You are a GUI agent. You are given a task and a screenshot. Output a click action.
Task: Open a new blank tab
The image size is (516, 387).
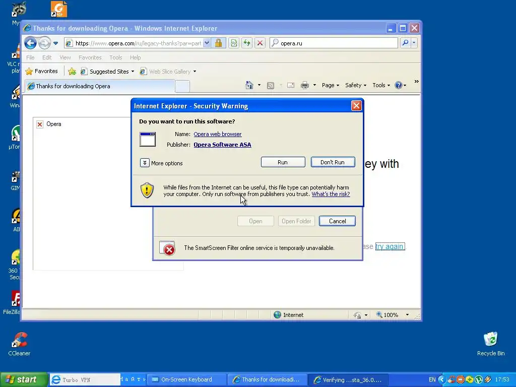182,86
